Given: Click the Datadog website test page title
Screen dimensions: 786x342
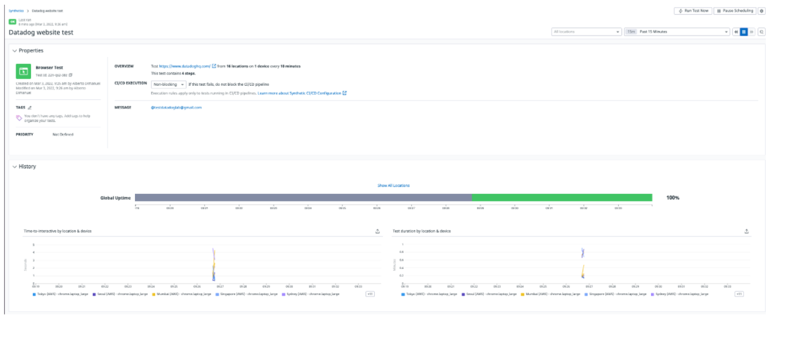Looking at the screenshot, I should point(41,33).
